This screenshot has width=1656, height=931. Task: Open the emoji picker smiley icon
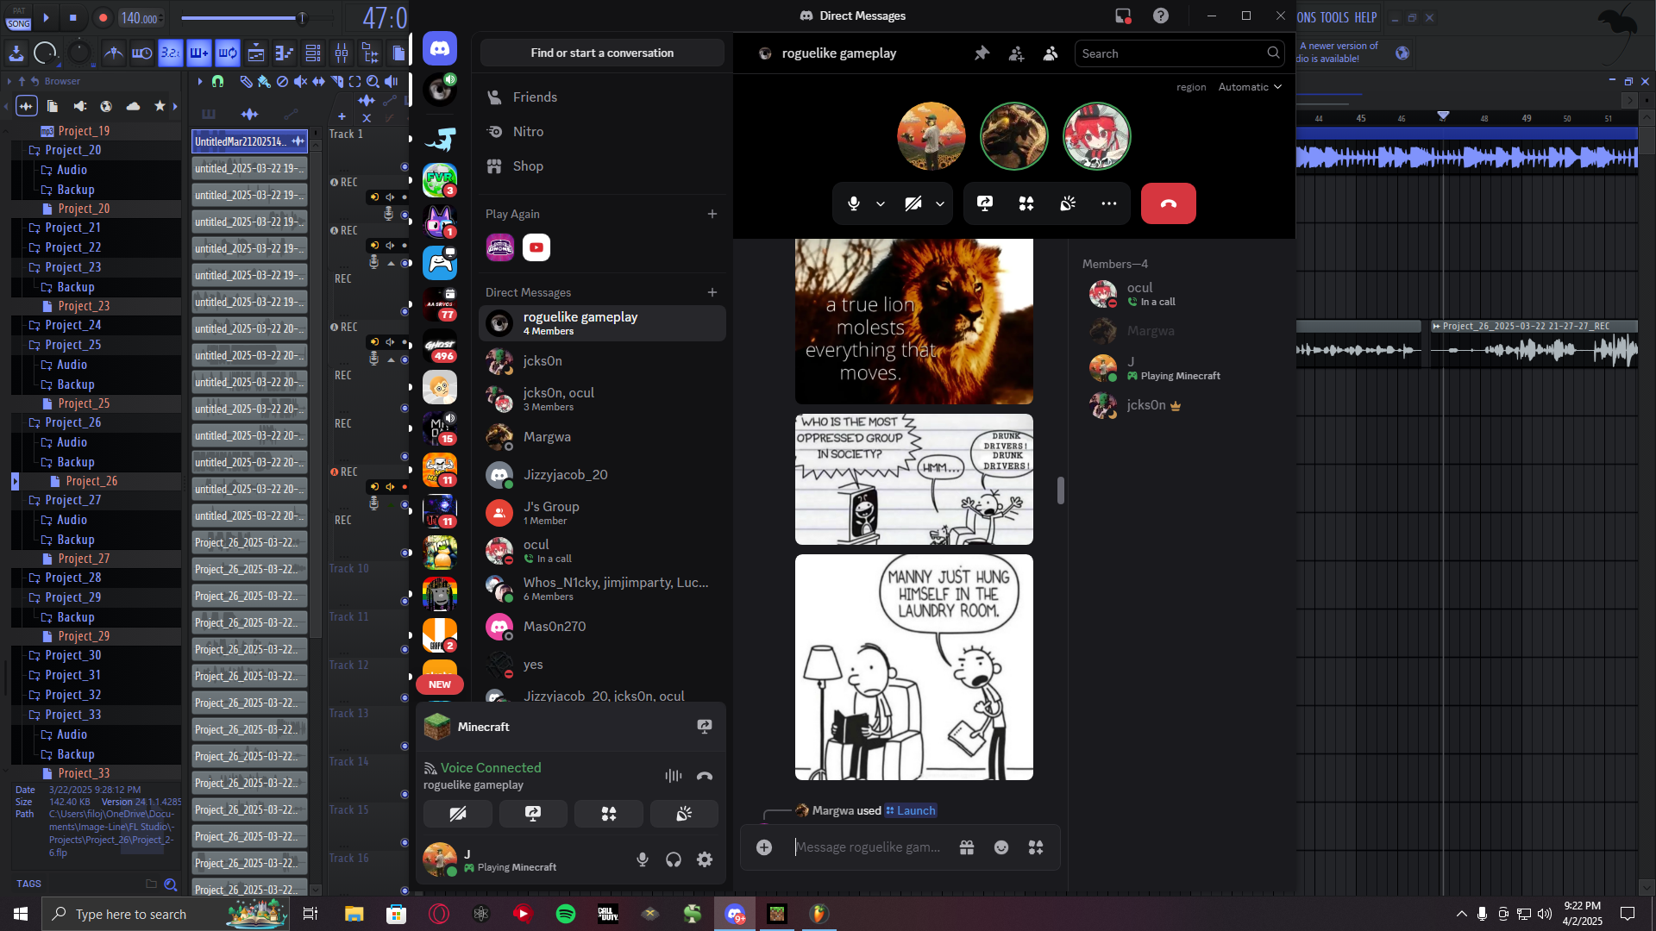1001,847
